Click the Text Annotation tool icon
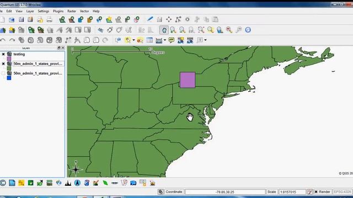Image resolution: width=353 pixels, height=198 pixels. click(x=200, y=40)
